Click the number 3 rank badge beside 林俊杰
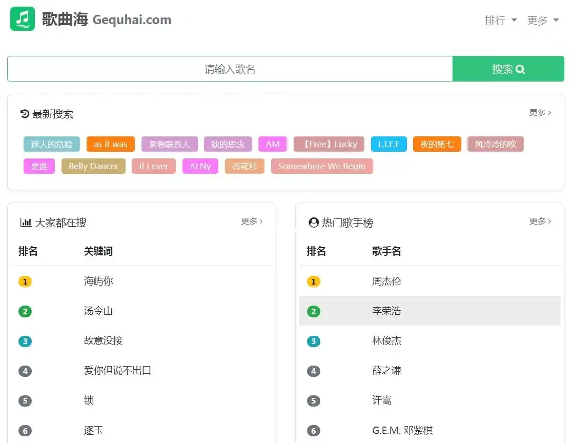Viewport: 573px width, 443px height. (x=313, y=341)
